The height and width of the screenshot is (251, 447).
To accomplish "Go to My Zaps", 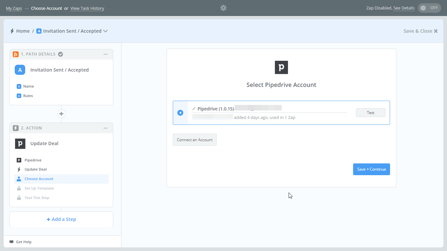I will click(x=14, y=8).
